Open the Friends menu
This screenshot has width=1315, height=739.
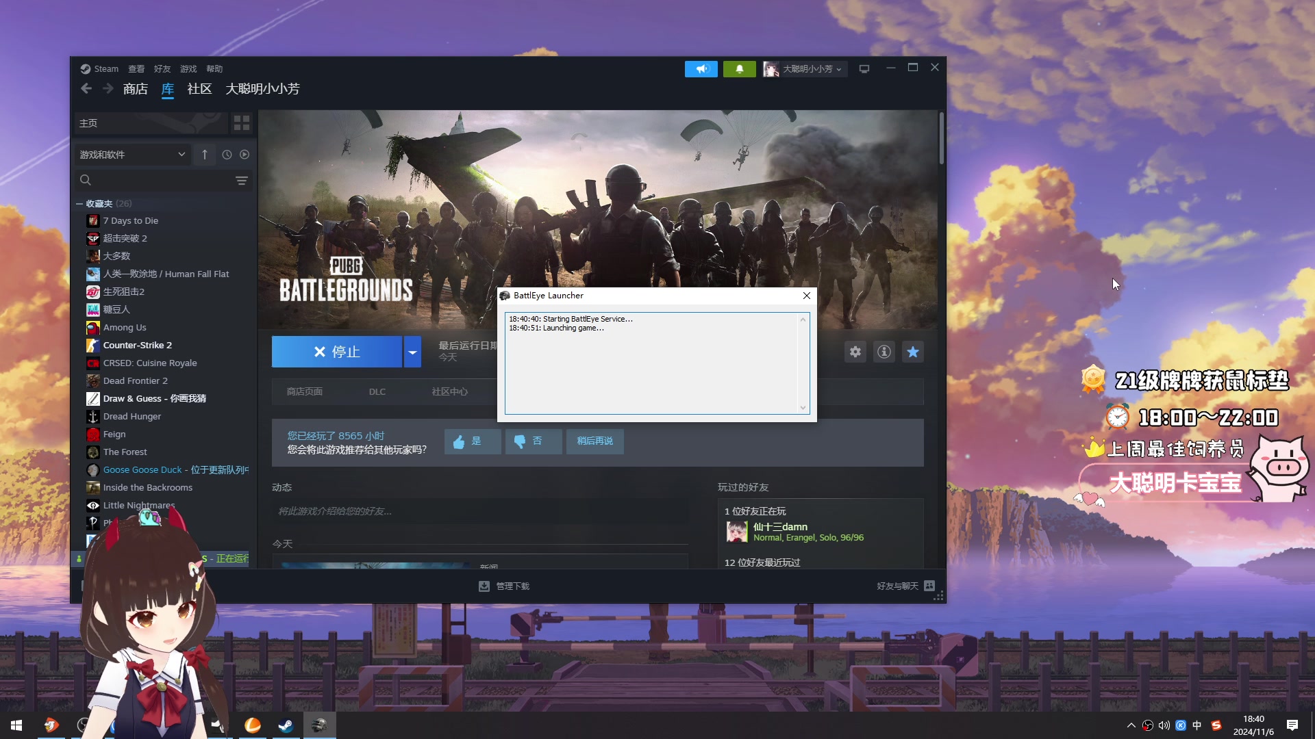pyautogui.click(x=162, y=69)
